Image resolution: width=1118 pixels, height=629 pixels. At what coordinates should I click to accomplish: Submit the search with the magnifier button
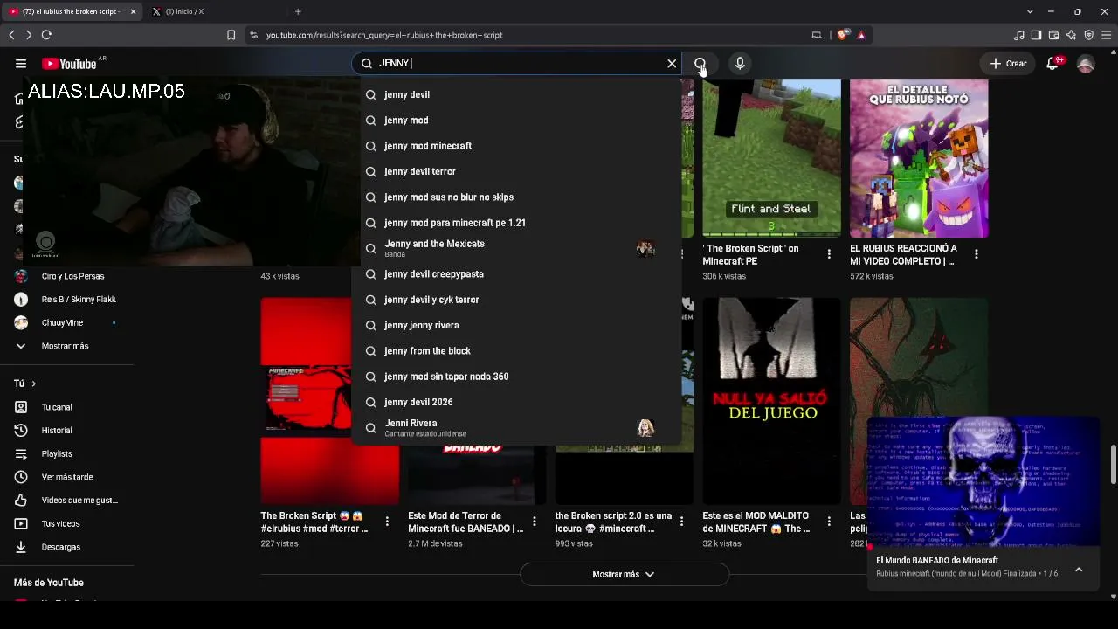(700, 63)
